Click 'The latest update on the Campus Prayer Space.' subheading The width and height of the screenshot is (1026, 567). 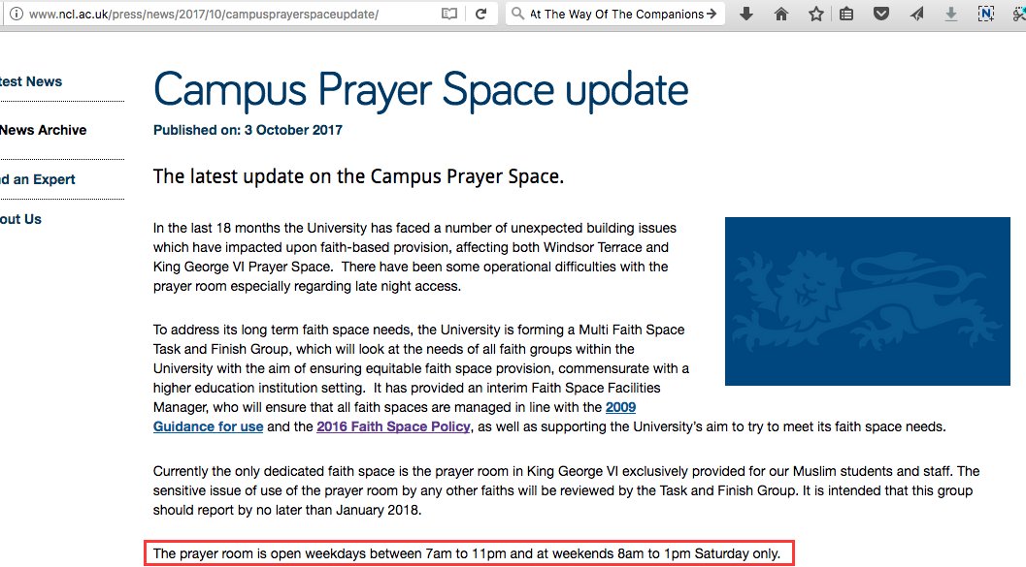pyautogui.click(x=358, y=176)
